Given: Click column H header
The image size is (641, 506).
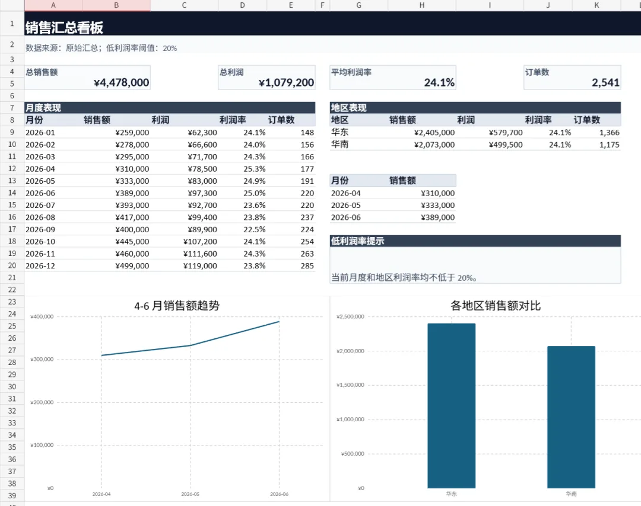Looking at the screenshot, I should point(422,5).
